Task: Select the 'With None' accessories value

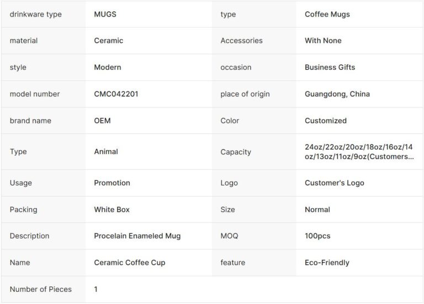Action: tap(323, 41)
